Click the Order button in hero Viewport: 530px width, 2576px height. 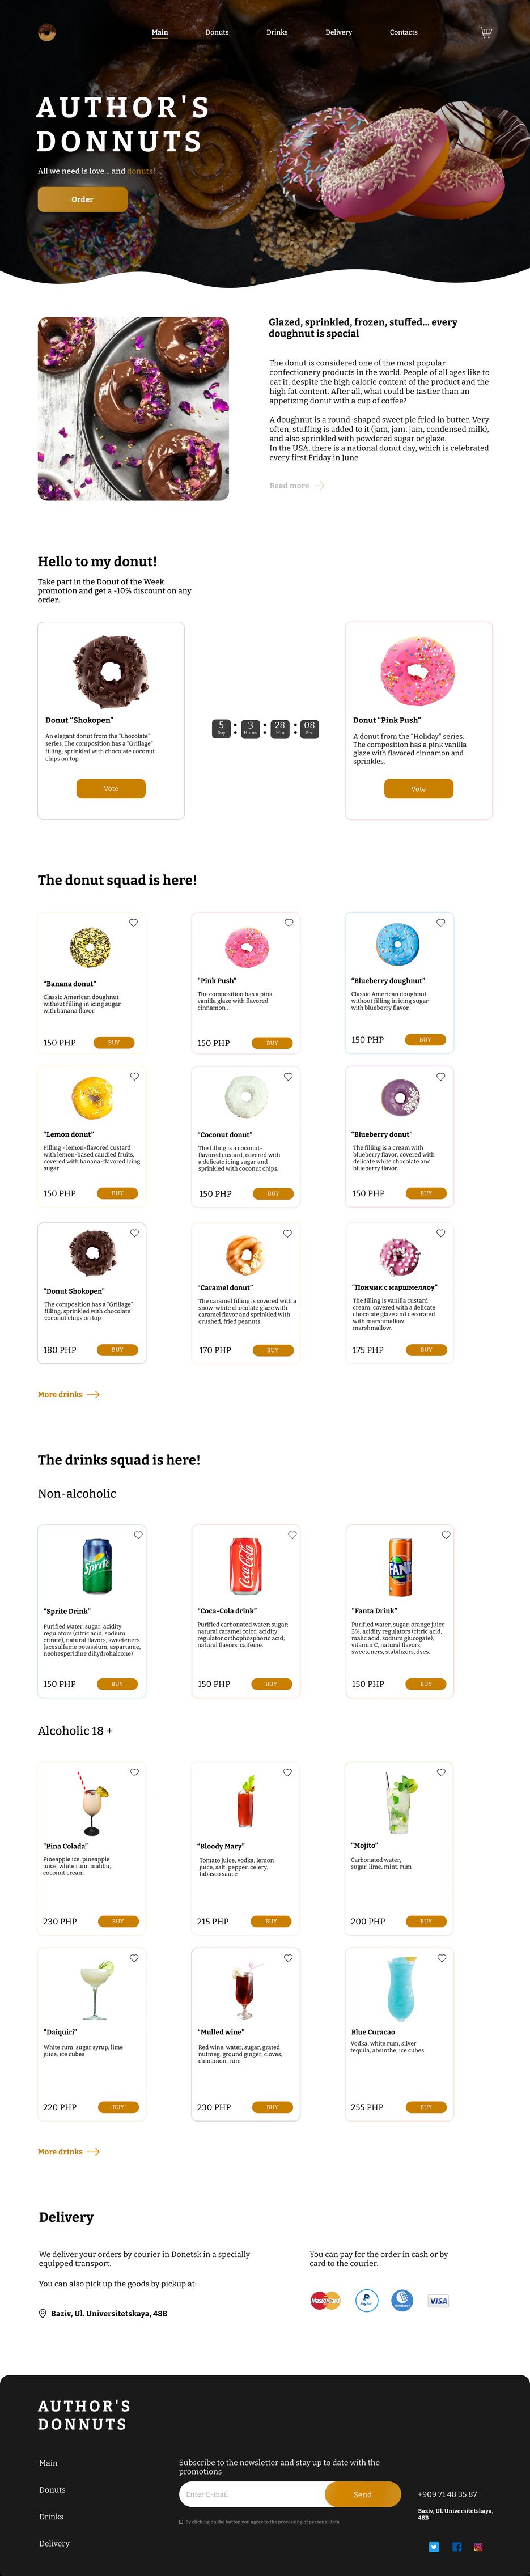(82, 199)
